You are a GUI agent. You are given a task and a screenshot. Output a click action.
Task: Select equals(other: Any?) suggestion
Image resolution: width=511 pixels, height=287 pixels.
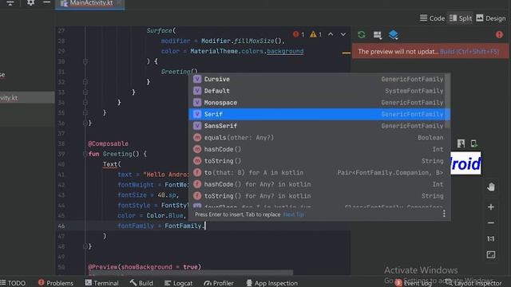(319, 138)
